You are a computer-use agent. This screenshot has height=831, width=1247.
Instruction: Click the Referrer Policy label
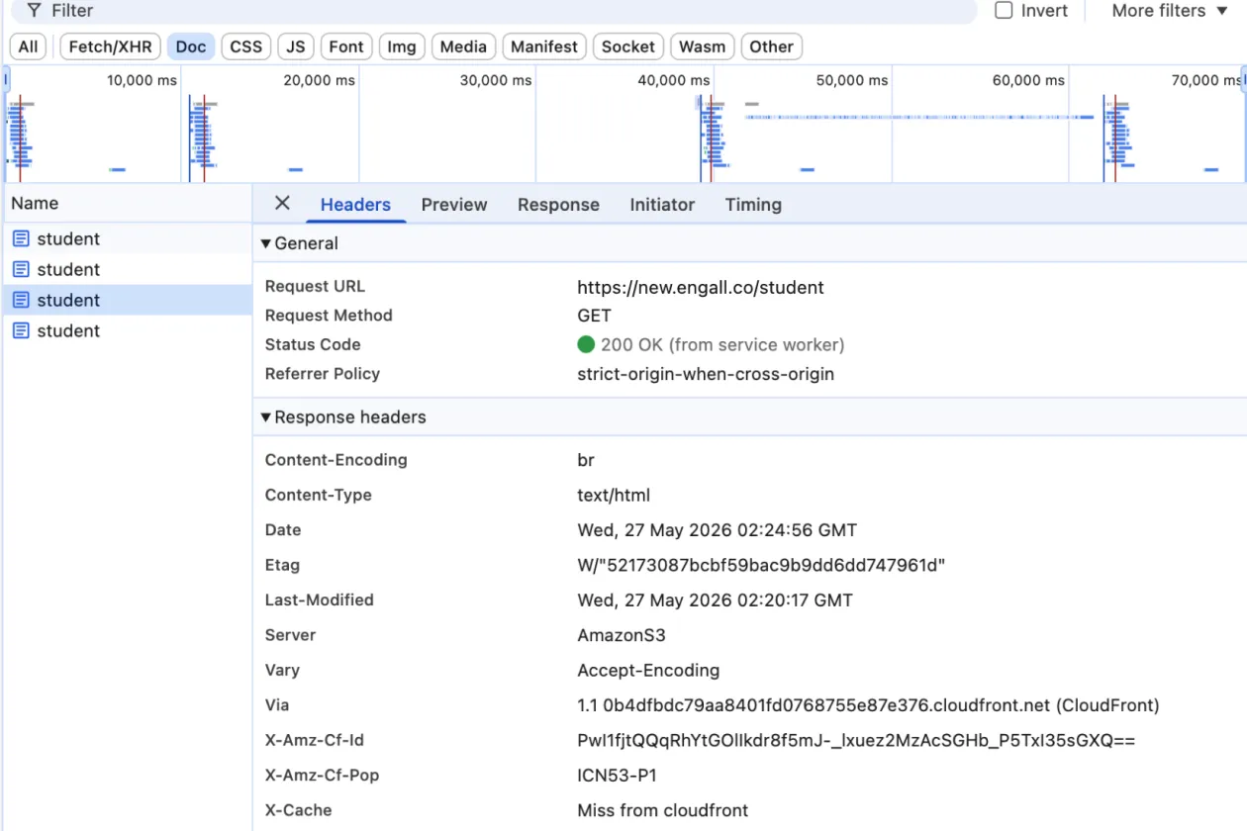[x=323, y=375]
